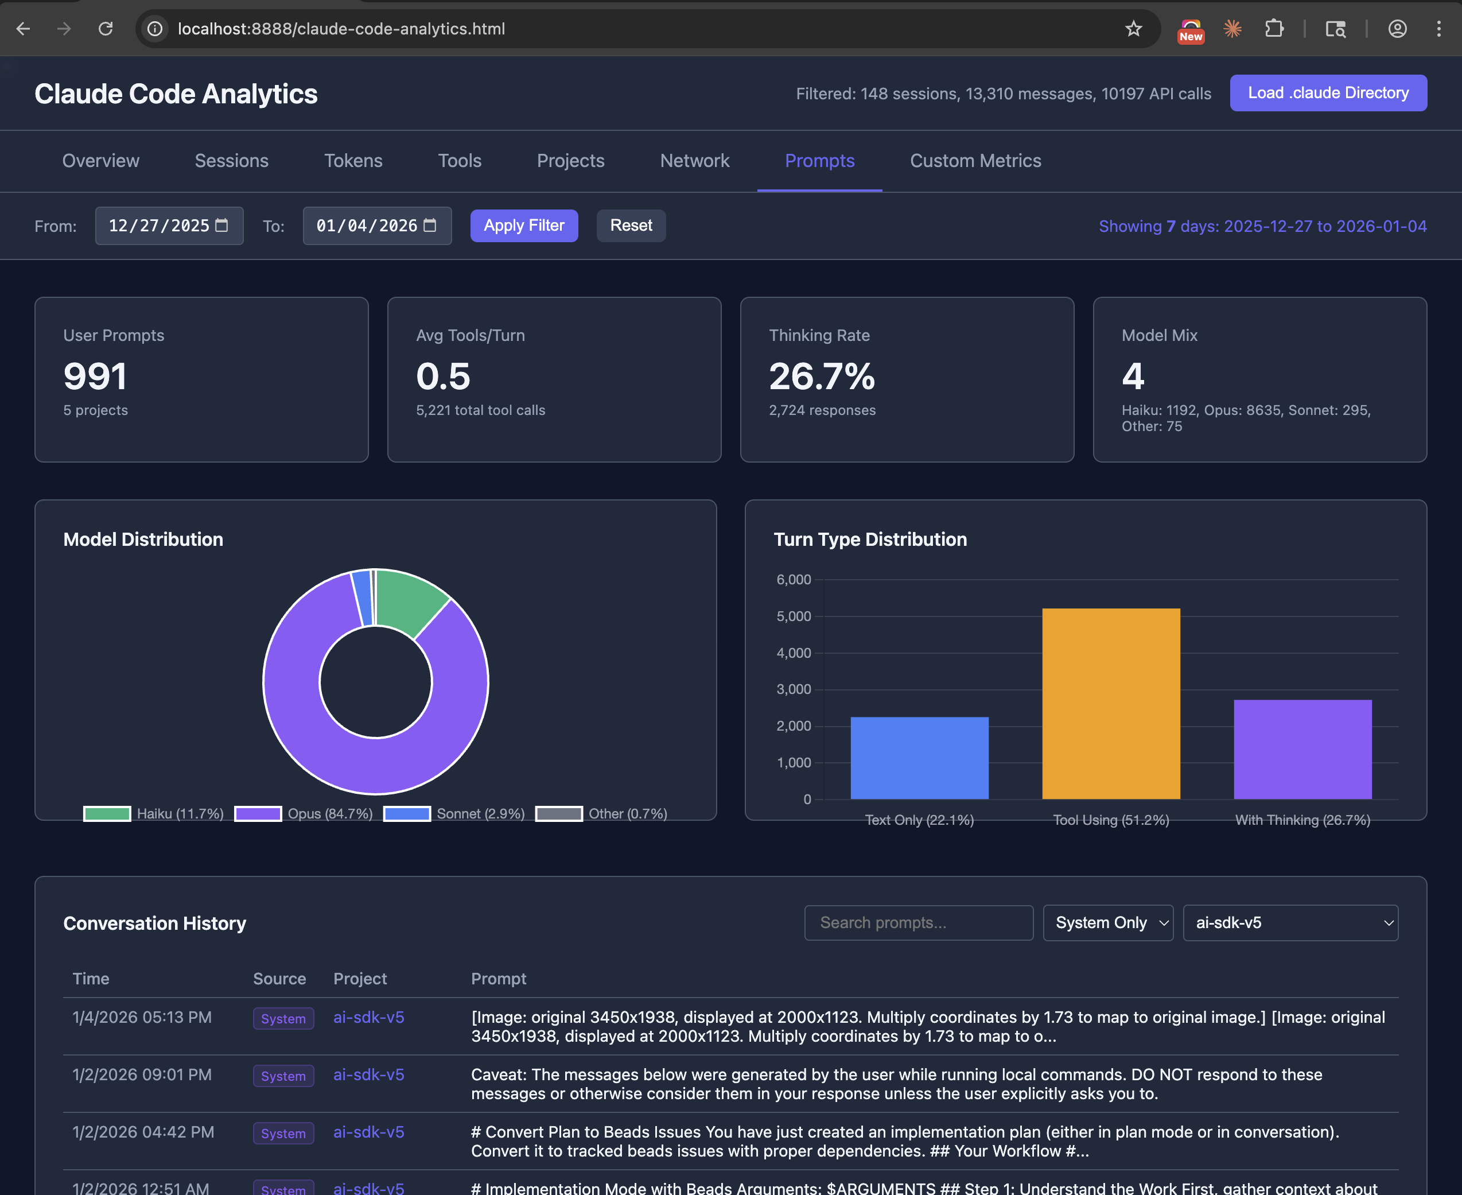Open the System Only filter dropdown
The image size is (1462, 1195).
[x=1107, y=922]
